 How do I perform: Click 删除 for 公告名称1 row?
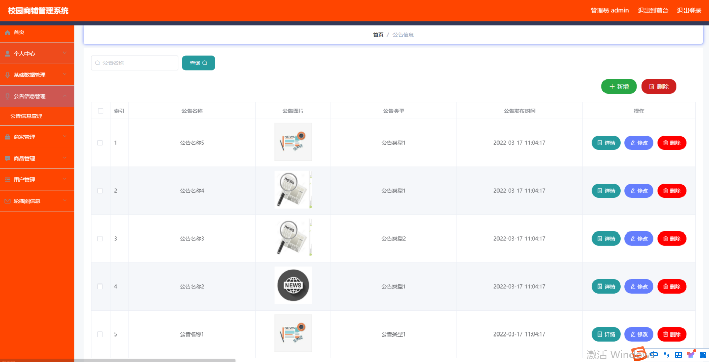point(672,334)
